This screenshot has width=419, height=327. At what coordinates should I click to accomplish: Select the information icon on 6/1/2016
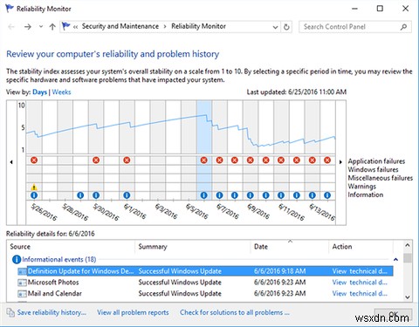[x=127, y=195]
